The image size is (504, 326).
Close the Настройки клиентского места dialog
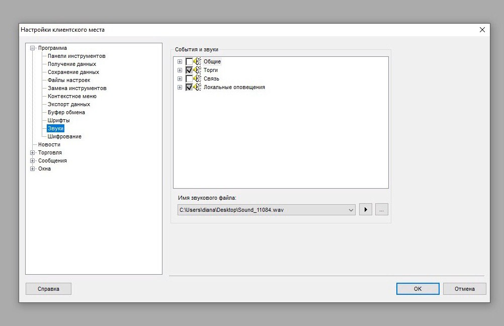pyautogui.click(x=482, y=30)
